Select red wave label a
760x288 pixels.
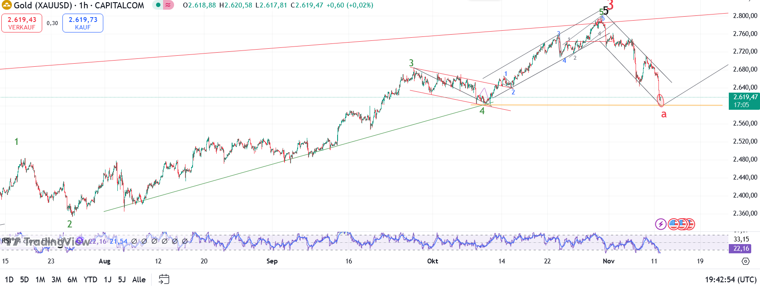664,114
